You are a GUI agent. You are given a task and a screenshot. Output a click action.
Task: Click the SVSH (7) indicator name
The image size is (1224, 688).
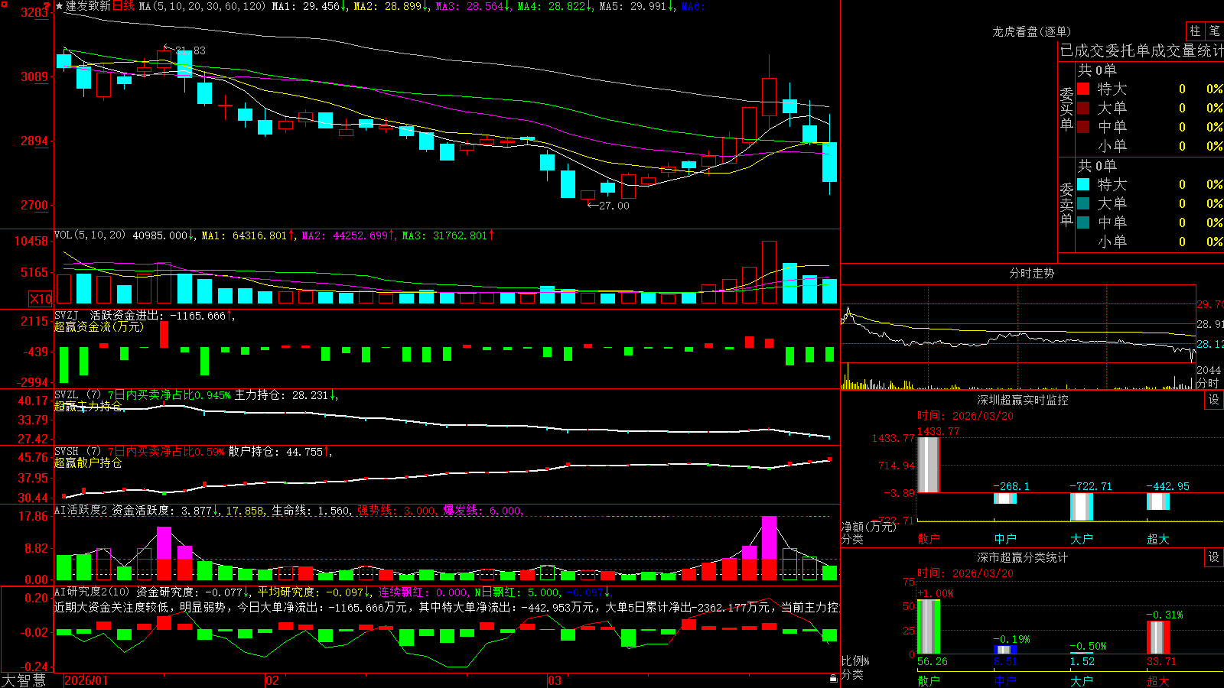[x=78, y=452]
